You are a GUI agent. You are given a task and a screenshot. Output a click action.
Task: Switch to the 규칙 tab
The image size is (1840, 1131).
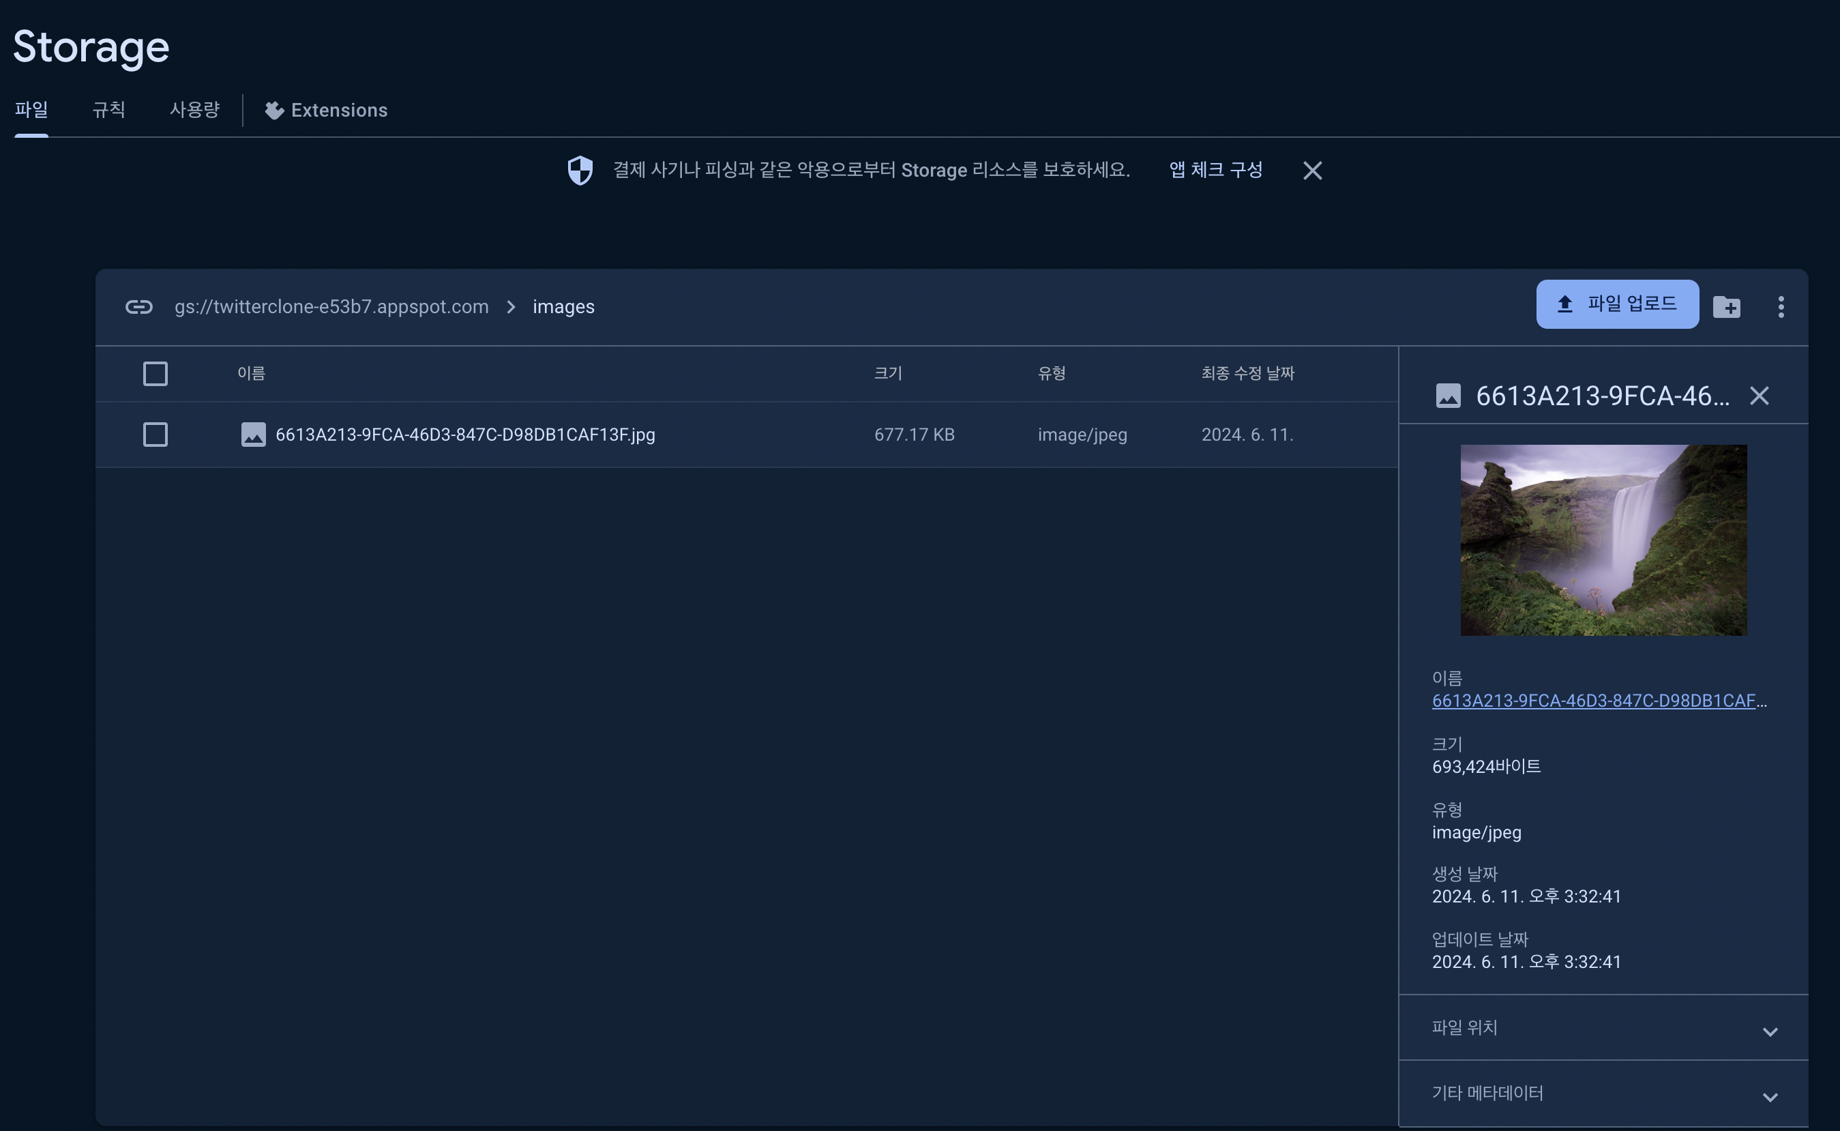pyautogui.click(x=108, y=110)
